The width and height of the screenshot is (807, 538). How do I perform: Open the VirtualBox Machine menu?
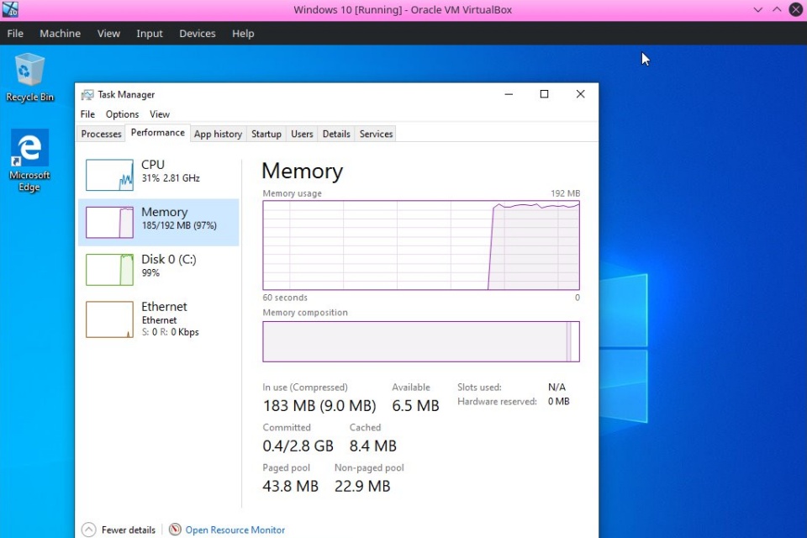(x=60, y=34)
